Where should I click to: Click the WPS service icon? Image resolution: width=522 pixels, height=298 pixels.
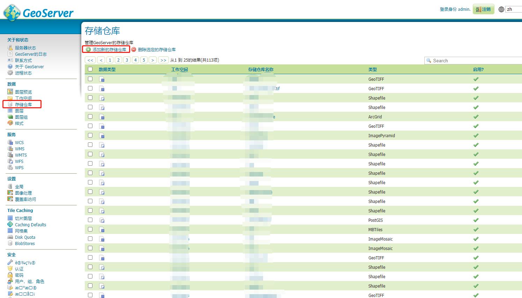(x=10, y=167)
